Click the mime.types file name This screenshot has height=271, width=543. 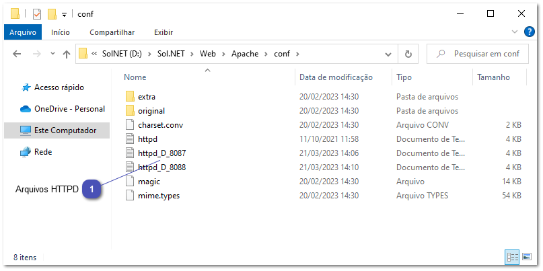pos(159,196)
